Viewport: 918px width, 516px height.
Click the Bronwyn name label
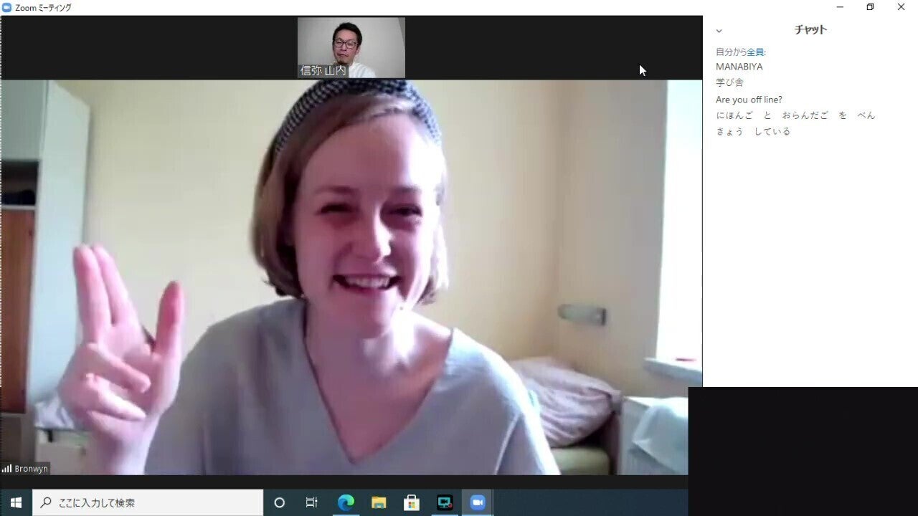(x=31, y=469)
